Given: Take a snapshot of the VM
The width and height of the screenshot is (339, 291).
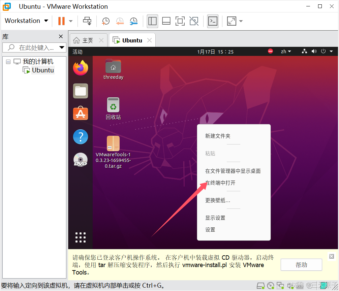Looking at the screenshot, I should pyautogui.click(x=105, y=21).
